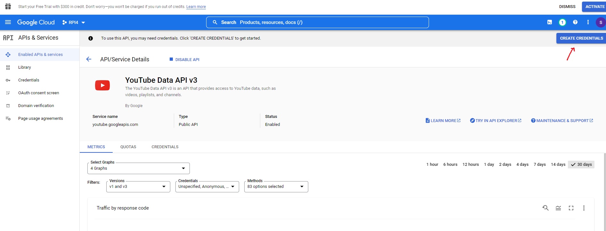The height and width of the screenshot is (231, 606).
Task: Click the info icon in credentials notice
Action: tap(91, 38)
